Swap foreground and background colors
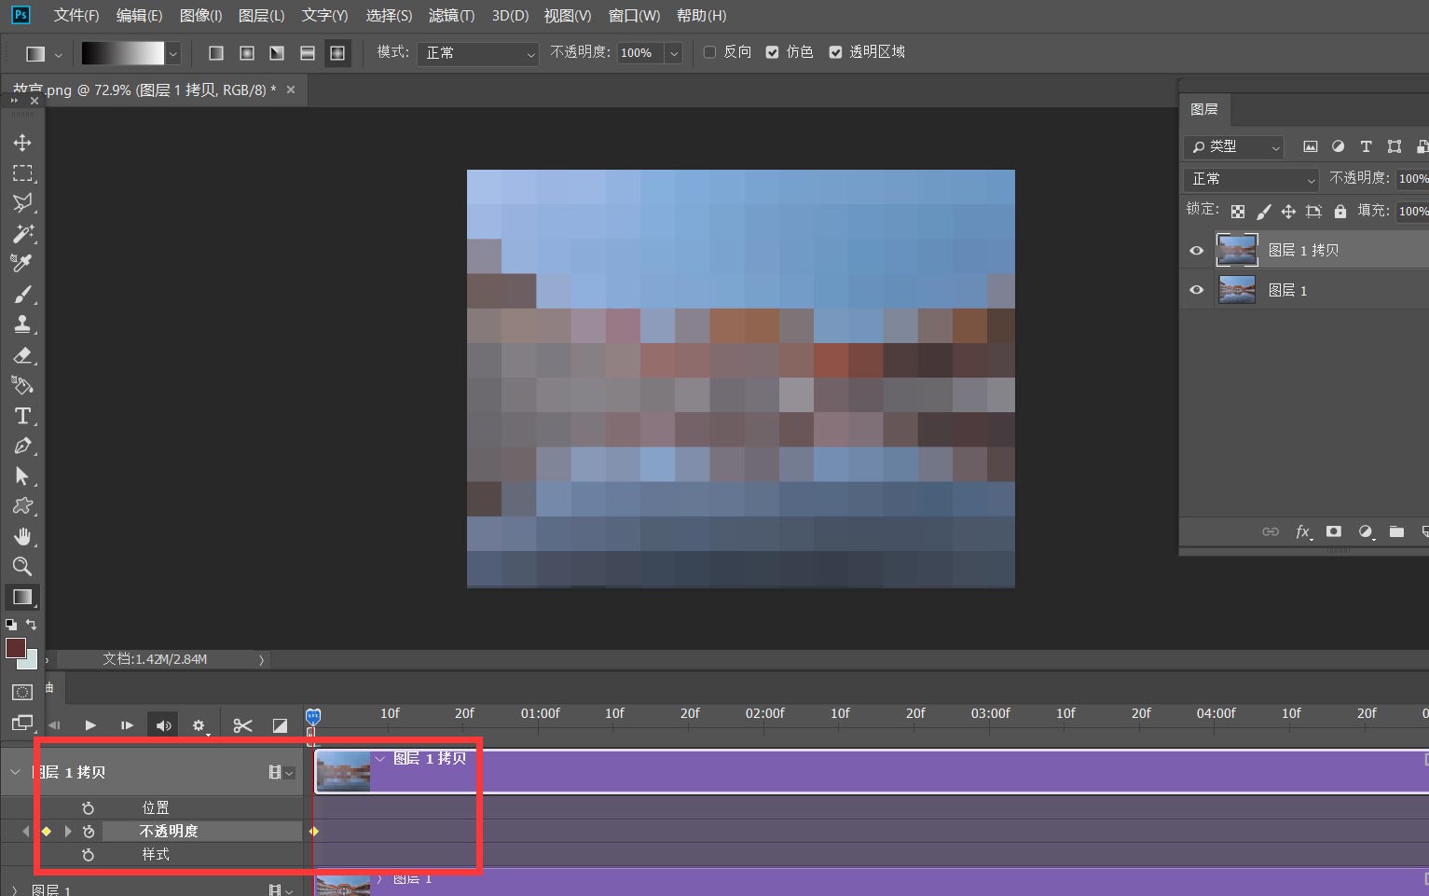This screenshot has width=1429, height=896. pyautogui.click(x=31, y=625)
